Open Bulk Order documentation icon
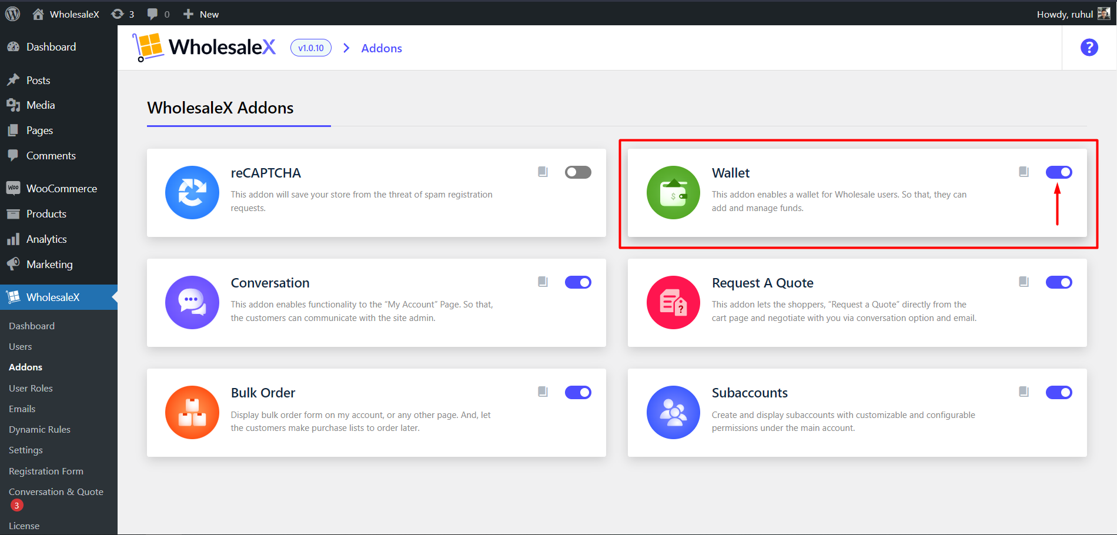The height and width of the screenshot is (535, 1117). [x=543, y=392]
